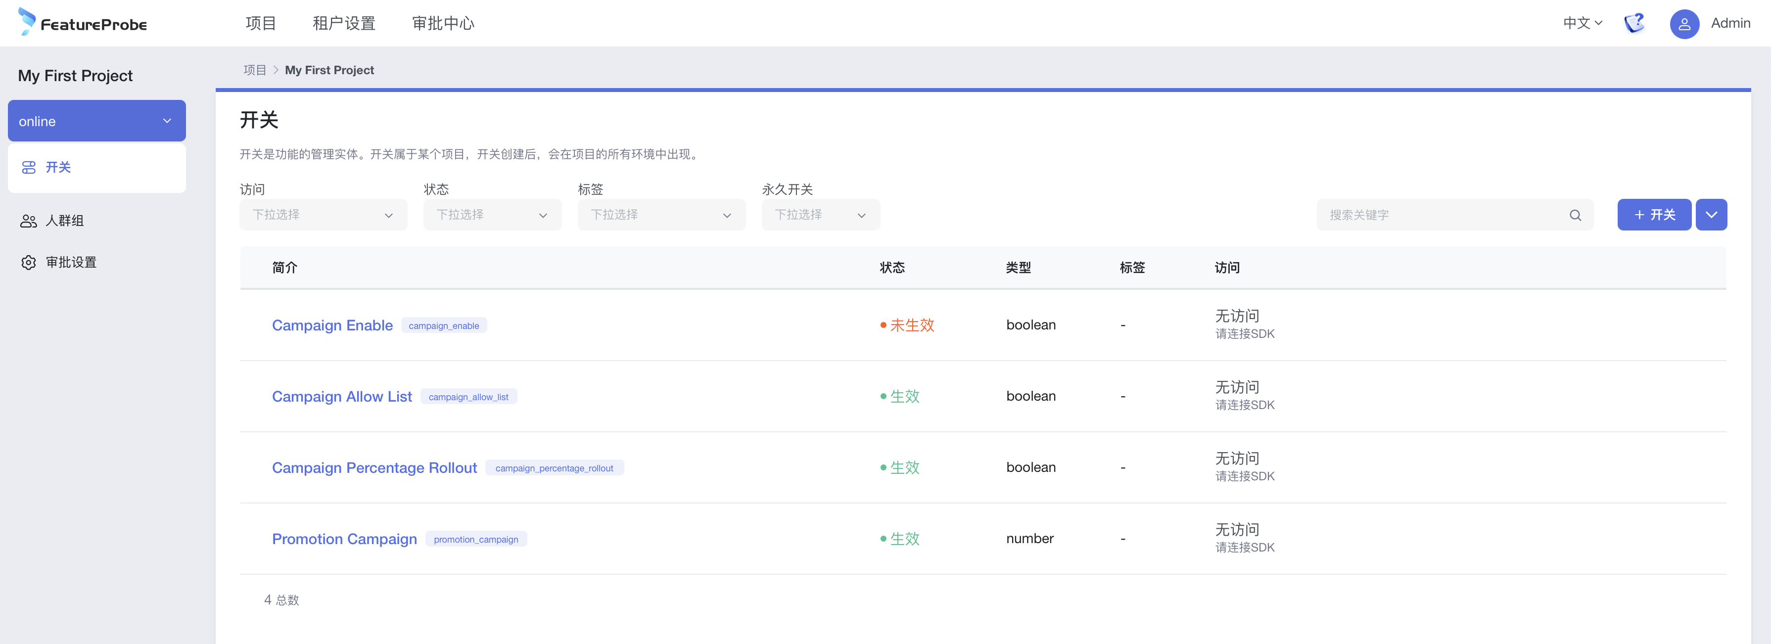Open 审批中心 in top navigation
This screenshot has height=644, width=1771.
click(x=443, y=23)
